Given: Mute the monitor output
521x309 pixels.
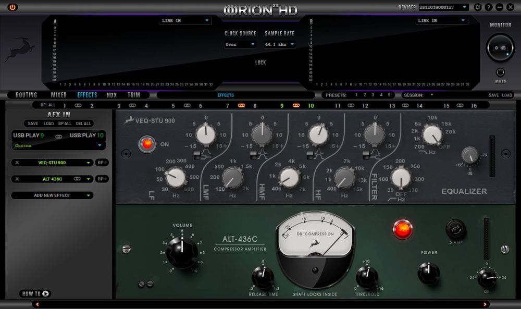Looking at the screenshot, I should pyautogui.click(x=500, y=73).
